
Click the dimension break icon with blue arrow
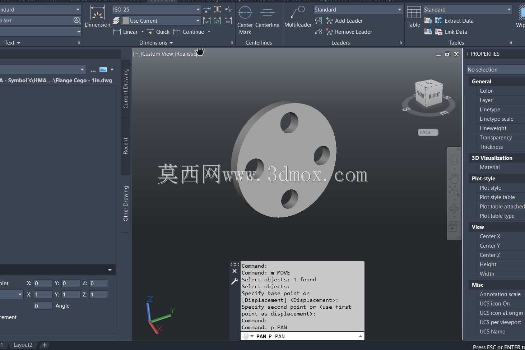pyautogui.click(x=207, y=9)
